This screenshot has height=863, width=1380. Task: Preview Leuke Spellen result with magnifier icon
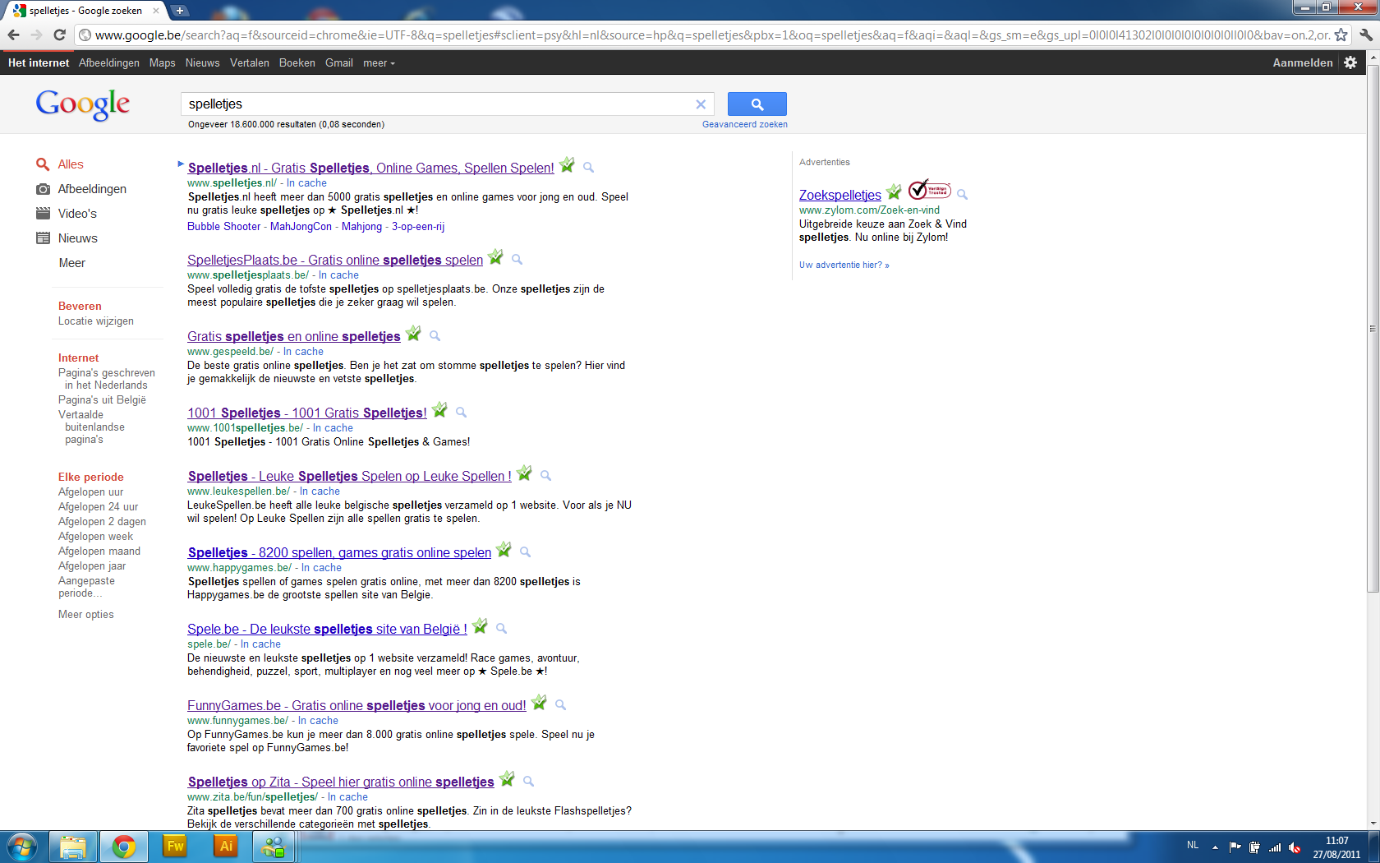point(545,476)
